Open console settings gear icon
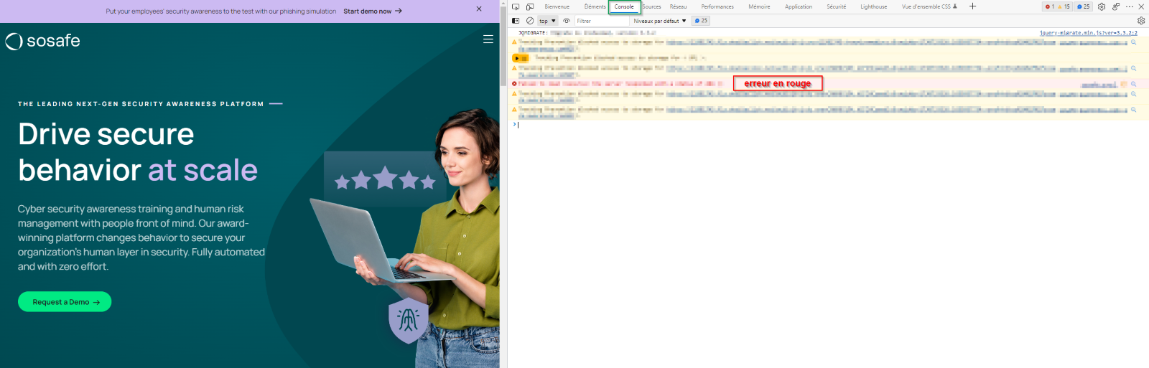 pos(1141,21)
